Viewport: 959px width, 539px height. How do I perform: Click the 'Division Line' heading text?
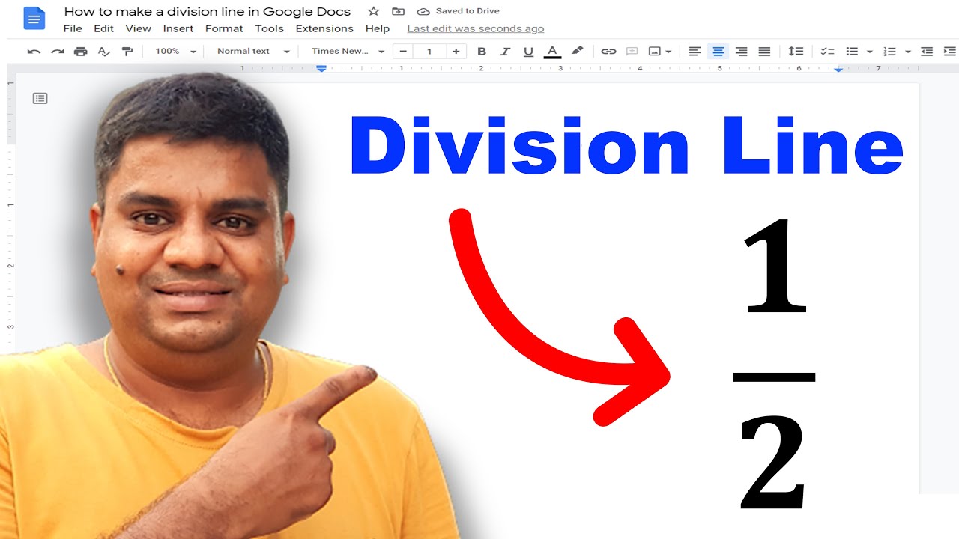(x=626, y=145)
